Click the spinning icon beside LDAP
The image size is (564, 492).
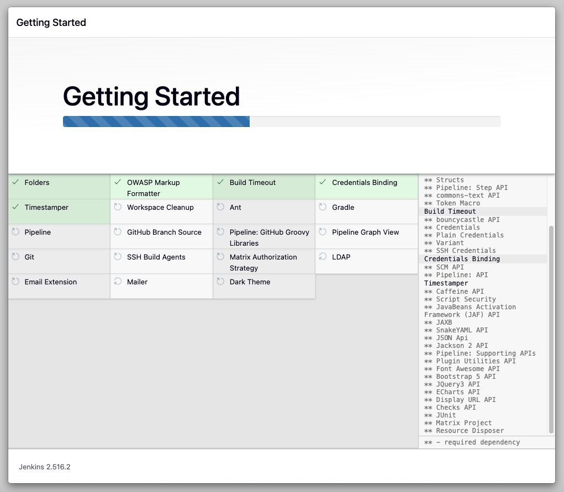point(323,257)
